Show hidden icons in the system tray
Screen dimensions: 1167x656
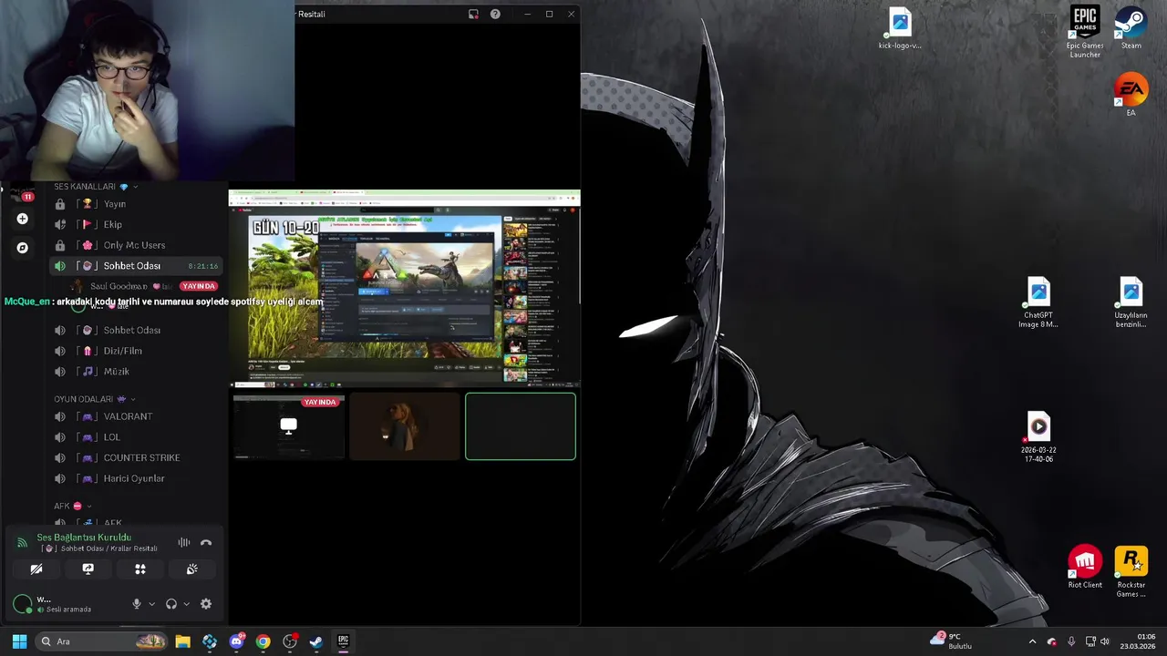click(1032, 641)
